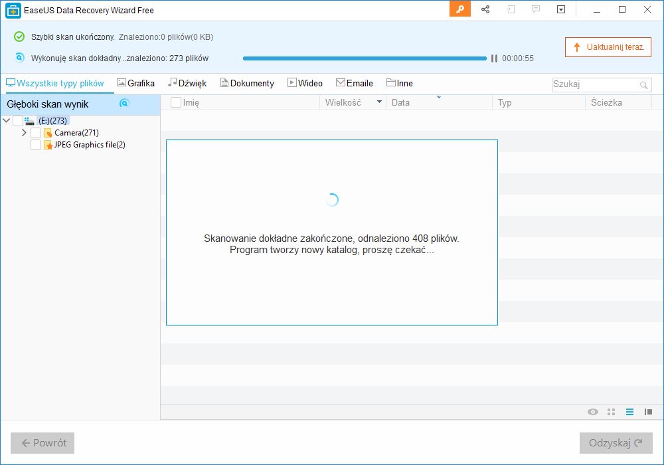Open the Wielkość column dropdown arrow
This screenshot has height=465, width=664.
[x=379, y=102]
